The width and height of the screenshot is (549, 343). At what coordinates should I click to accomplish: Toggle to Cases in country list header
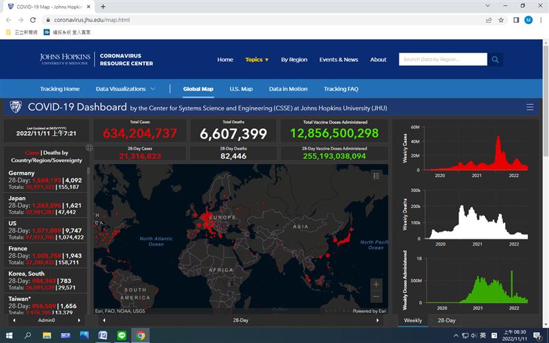32,152
